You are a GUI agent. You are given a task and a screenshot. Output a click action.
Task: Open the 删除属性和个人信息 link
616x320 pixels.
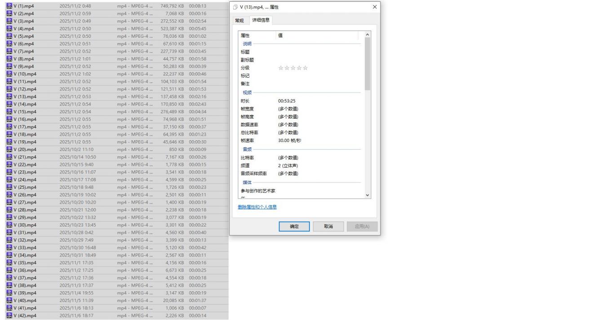257,207
